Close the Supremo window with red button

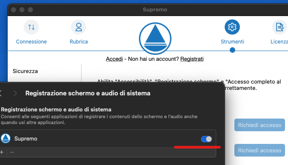point(14,10)
